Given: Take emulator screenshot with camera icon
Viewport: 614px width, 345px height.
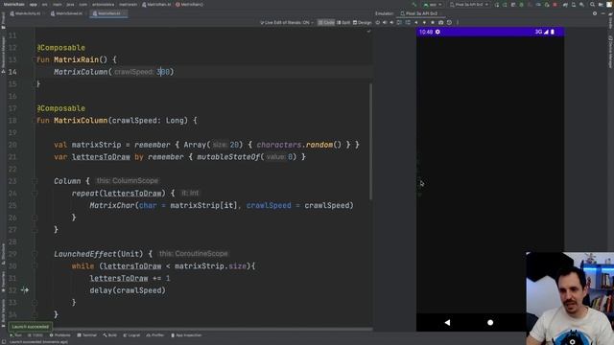Looking at the screenshot, I should [x=441, y=22].
